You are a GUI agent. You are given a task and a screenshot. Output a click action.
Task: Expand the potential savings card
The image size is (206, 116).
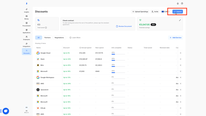click(x=180, y=20)
